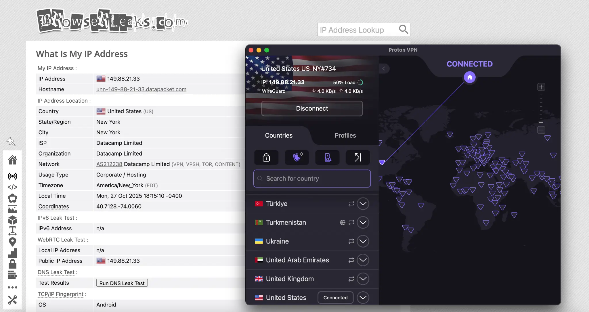This screenshot has width=589, height=312.
Task: Collapse the connected United States server list
Action: tap(363, 298)
